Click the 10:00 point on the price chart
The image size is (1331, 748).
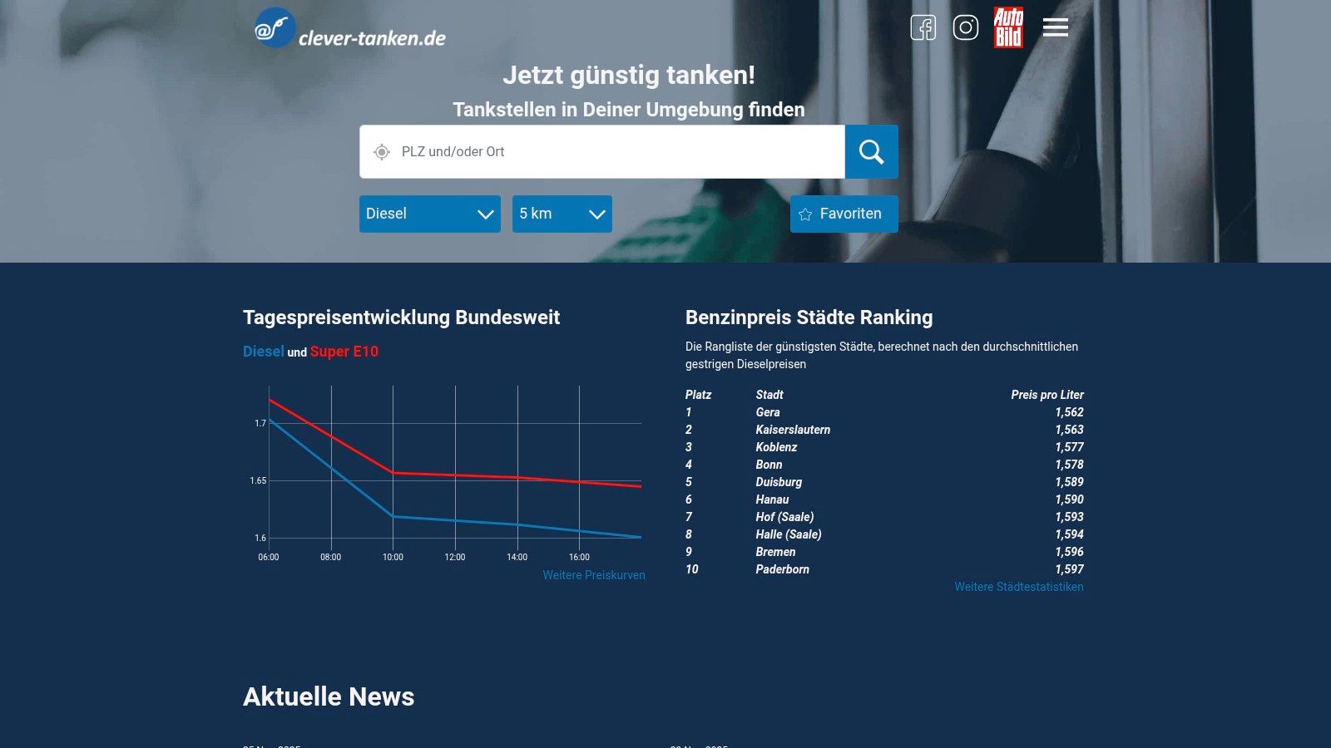click(x=393, y=516)
